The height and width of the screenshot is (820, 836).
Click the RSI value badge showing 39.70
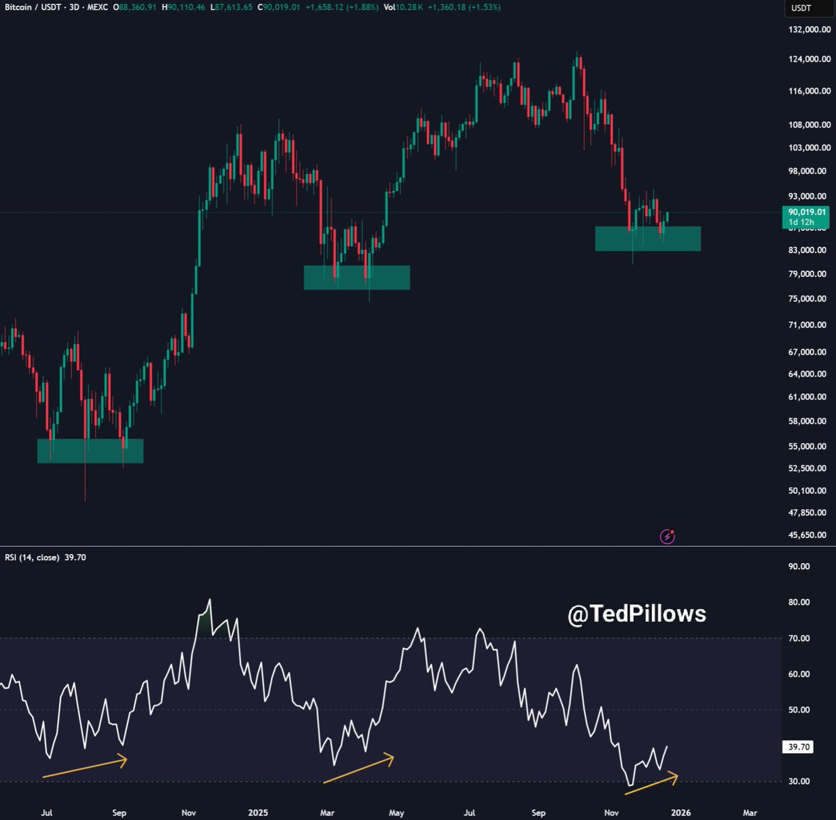click(796, 747)
